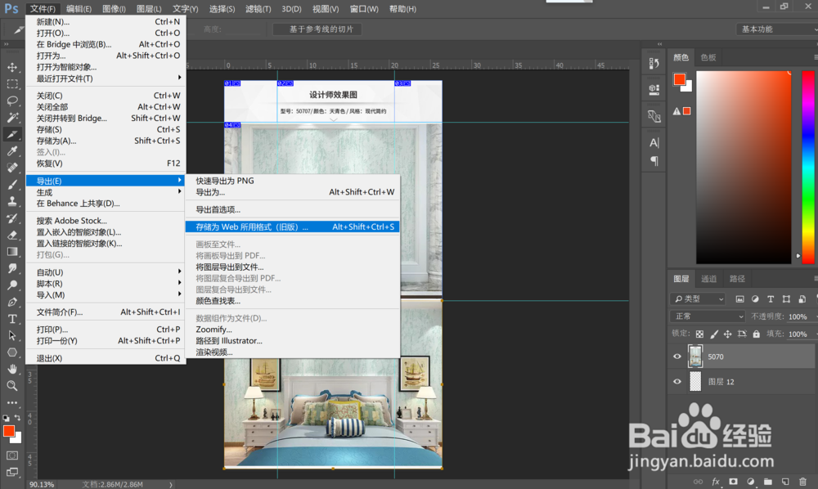The width and height of the screenshot is (818, 489).
Task: Open the 正常 blend mode dropdown
Action: 708,316
